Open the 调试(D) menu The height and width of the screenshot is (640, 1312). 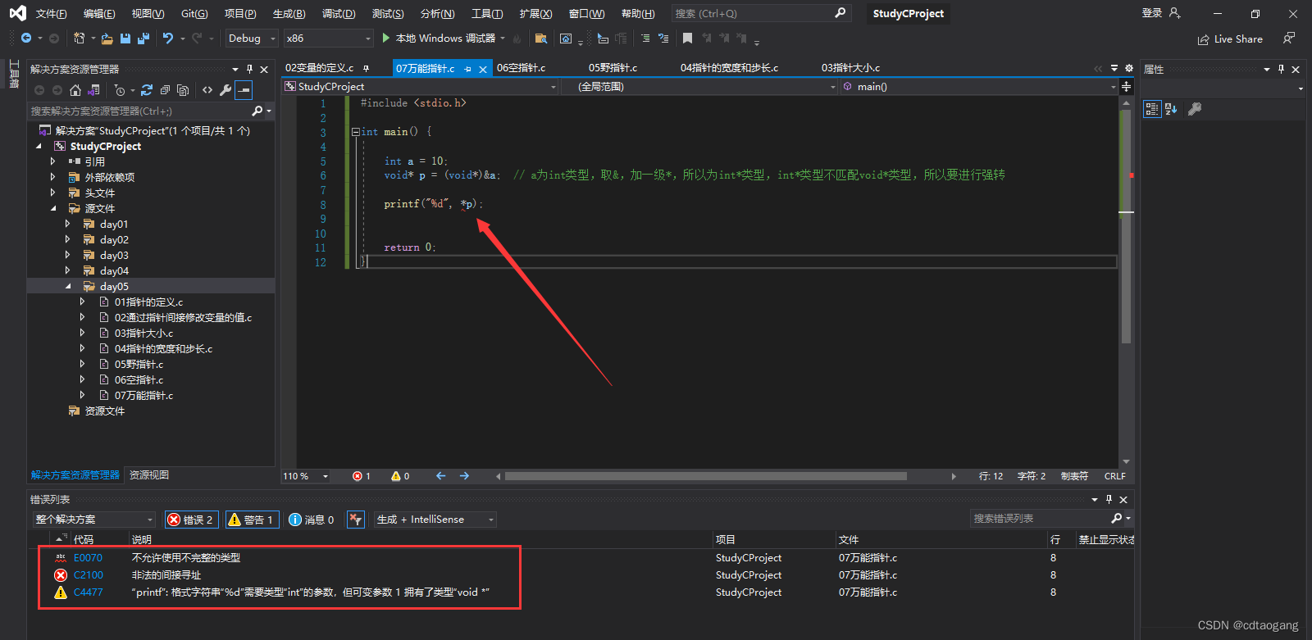click(339, 14)
